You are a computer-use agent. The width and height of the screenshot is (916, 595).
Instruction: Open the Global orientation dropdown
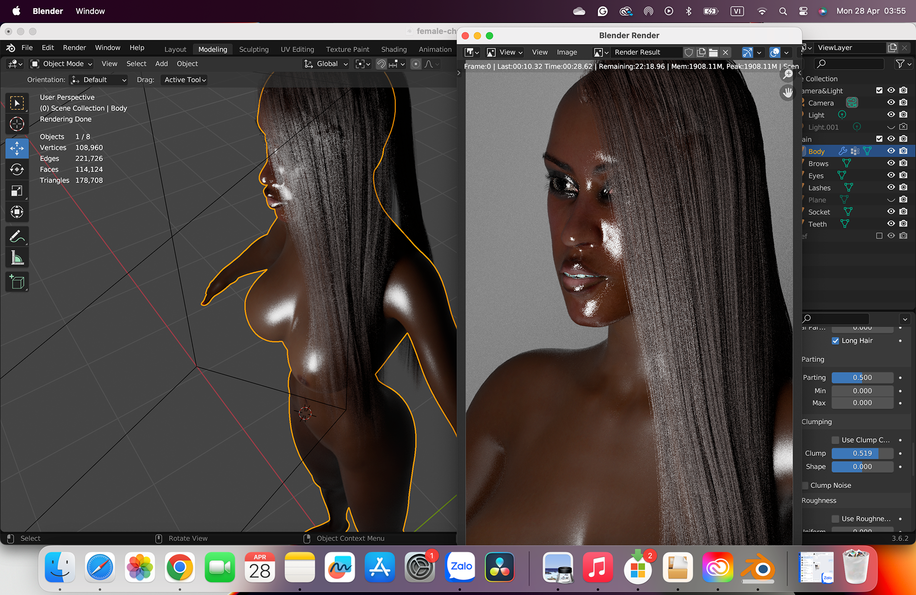click(327, 64)
